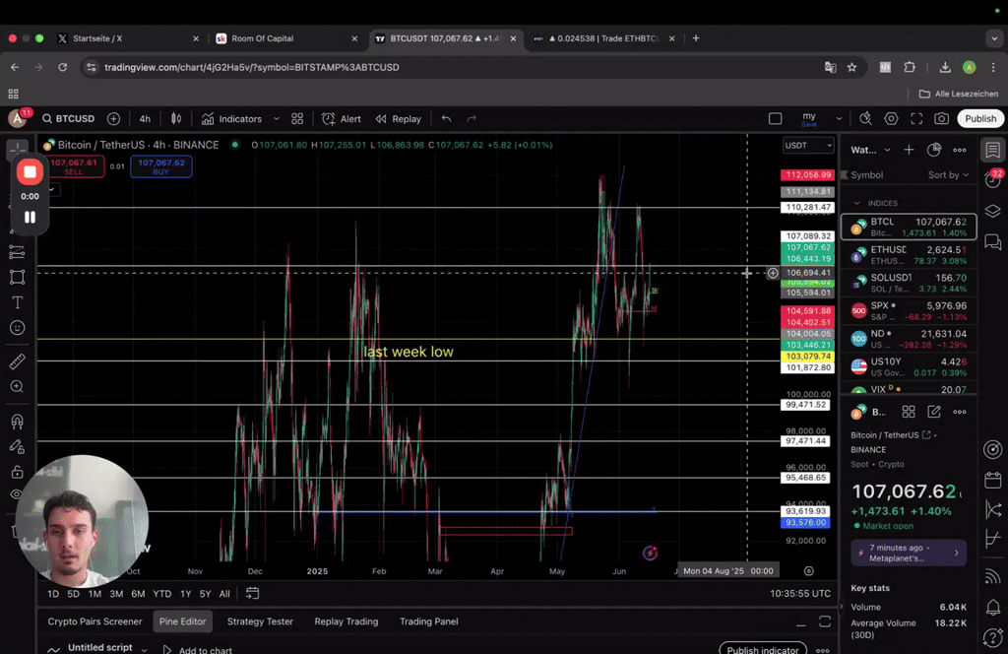This screenshot has height=654, width=1008.
Task: Create an Alert
Action: 342,119
